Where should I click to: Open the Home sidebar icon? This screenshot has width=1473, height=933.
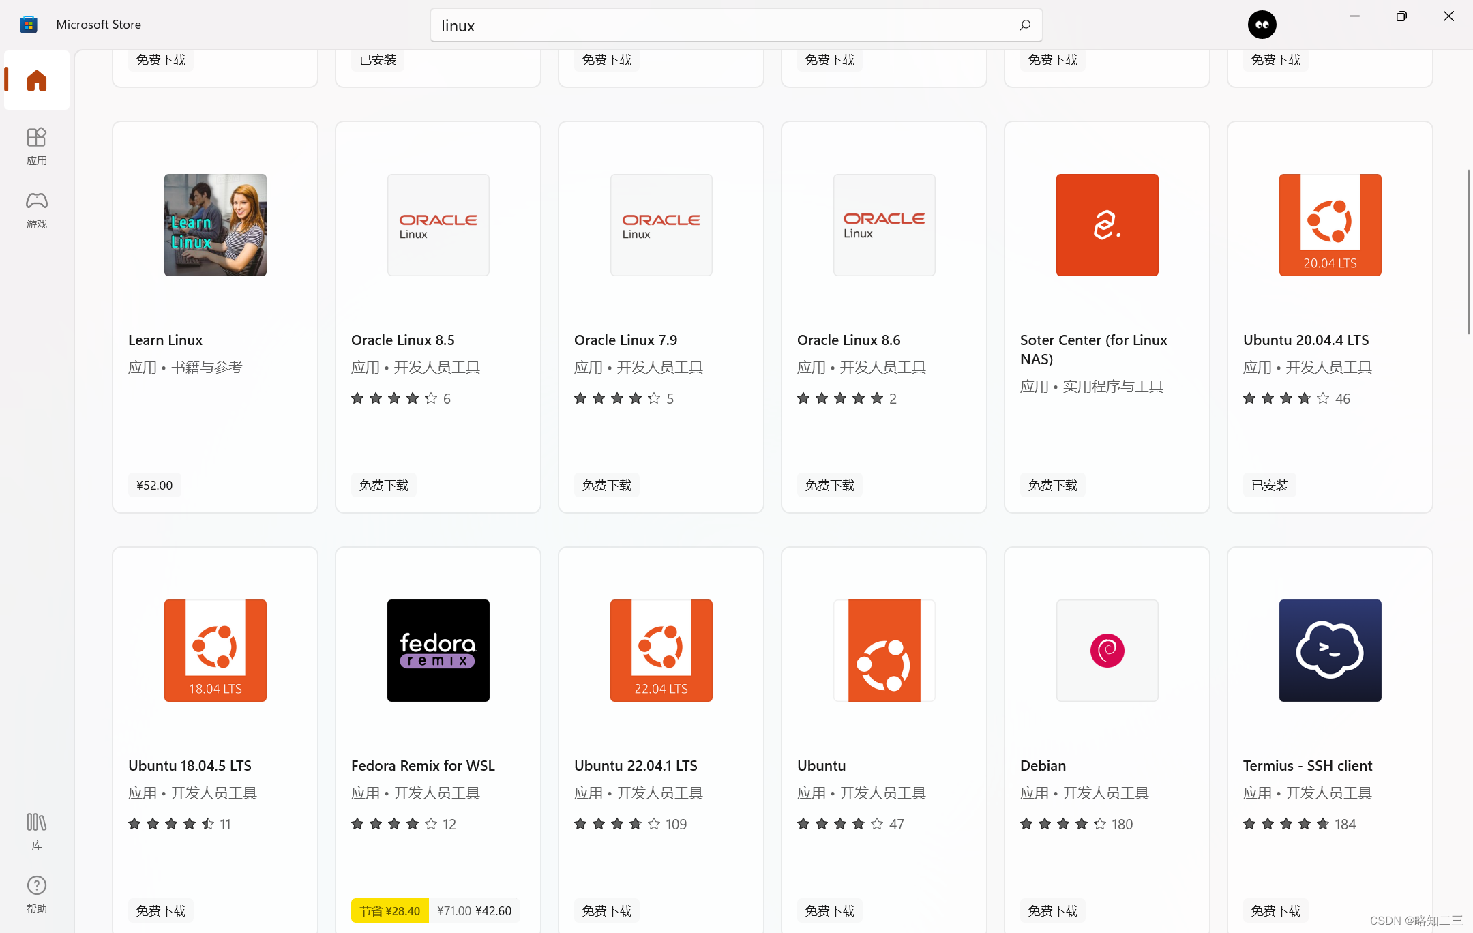point(37,80)
